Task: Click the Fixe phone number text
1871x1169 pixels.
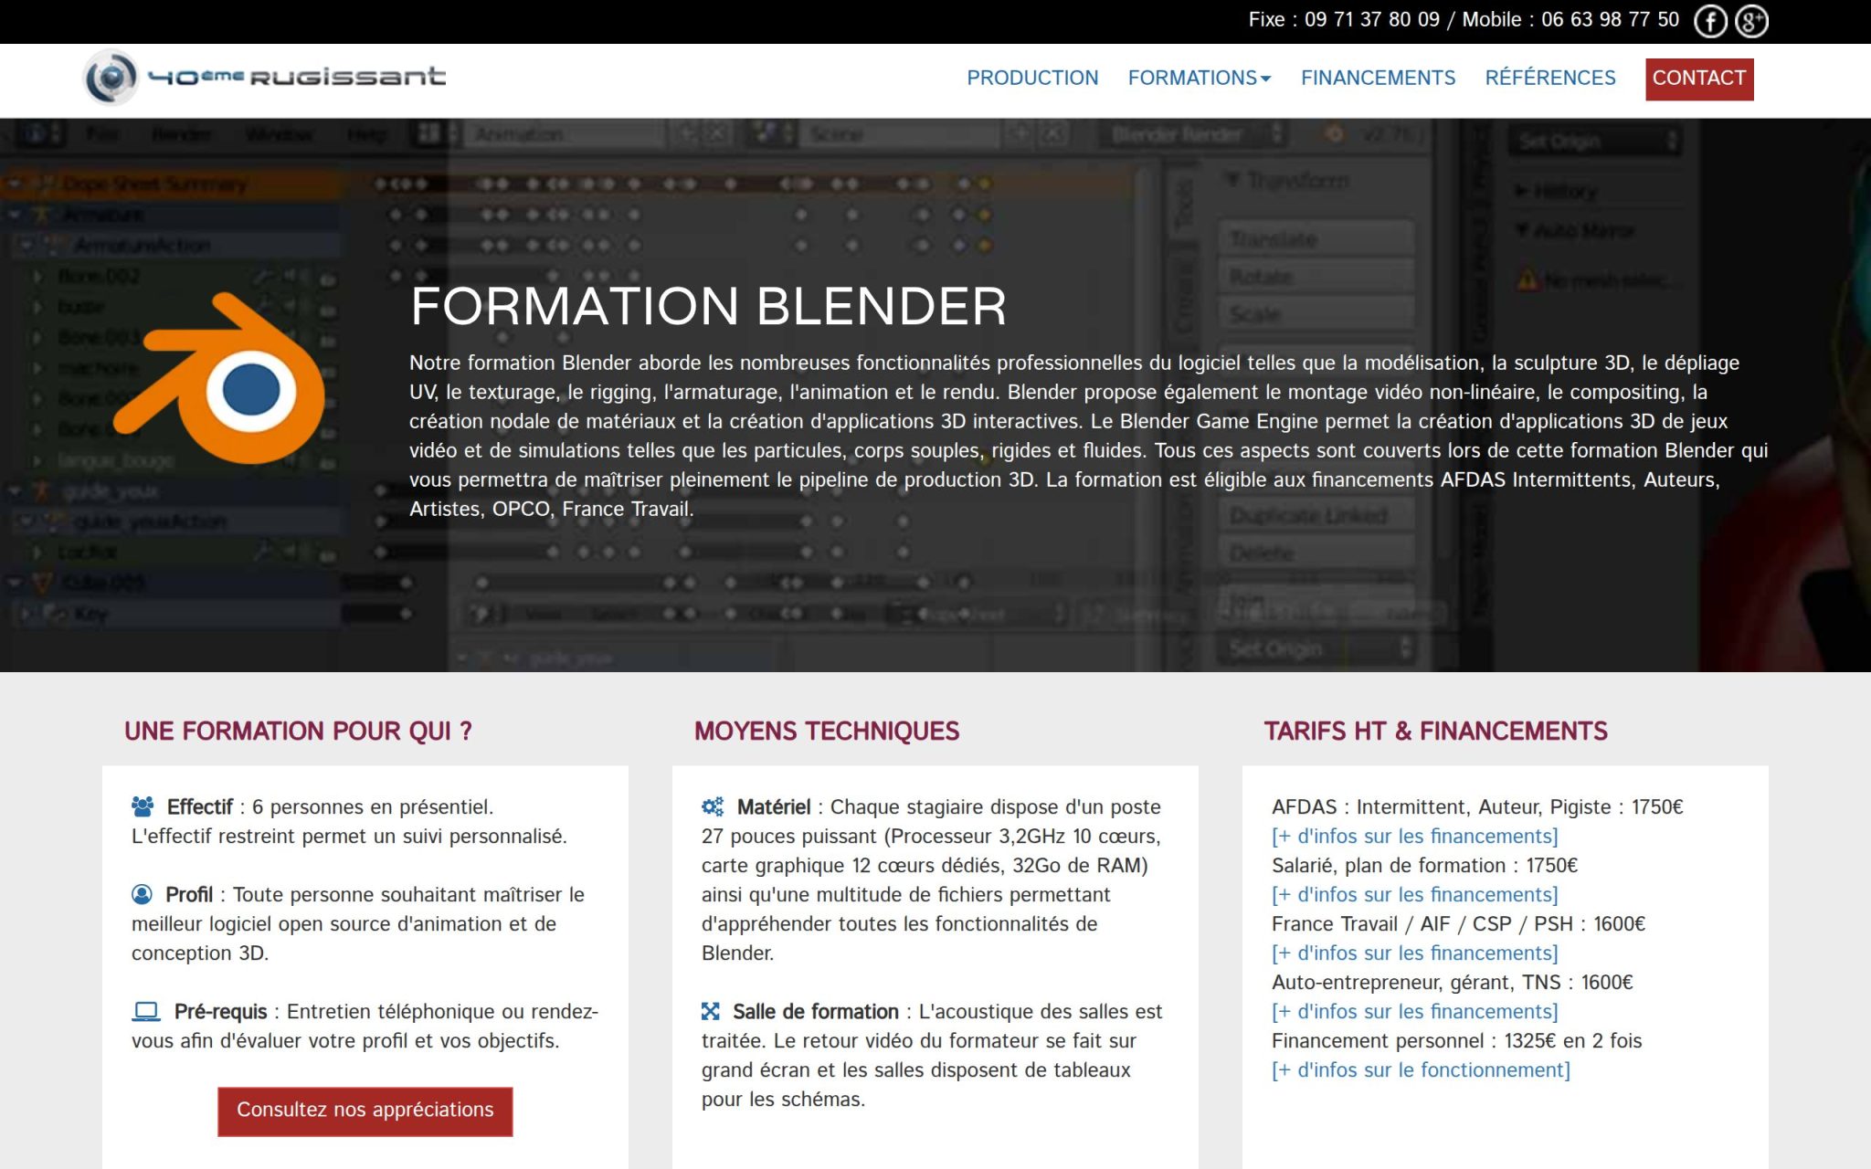Action: click(1344, 20)
